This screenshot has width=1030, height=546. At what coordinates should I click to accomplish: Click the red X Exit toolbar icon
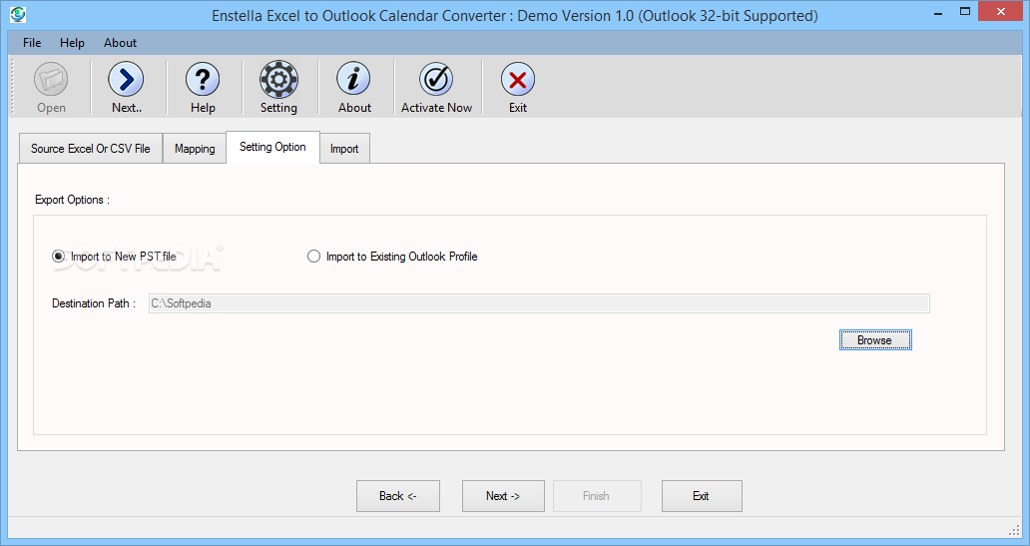point(518,80)
